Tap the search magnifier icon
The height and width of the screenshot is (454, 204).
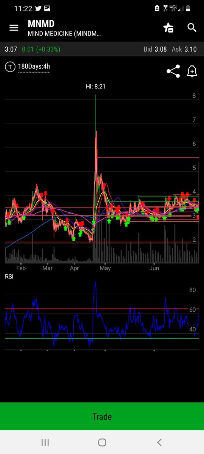click(192, 28)
